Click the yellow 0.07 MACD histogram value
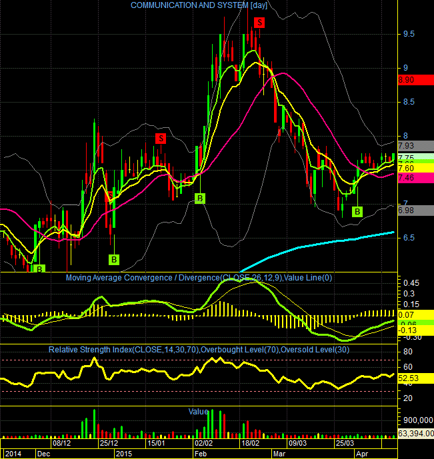 click(x=416, y=315)
